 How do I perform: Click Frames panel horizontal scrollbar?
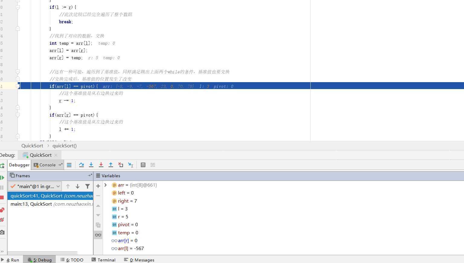(43, 253)
